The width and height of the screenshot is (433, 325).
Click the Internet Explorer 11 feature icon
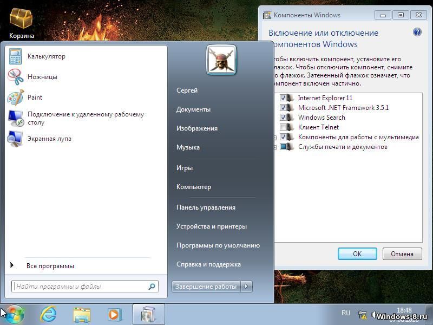coord(291,98)
